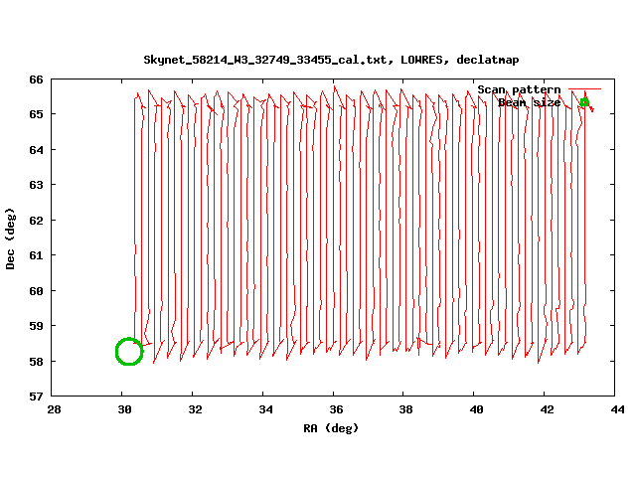
Task: Click the y-axis tick label 61
Action: (x=36, y=255)
